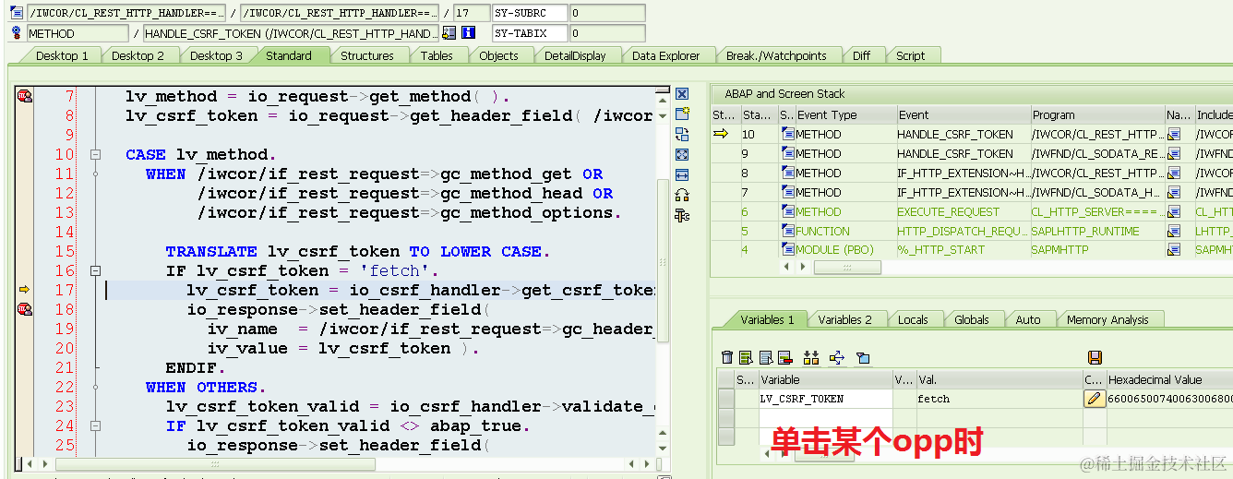Click the breakpoint icon at line 7
This screenshot has width=1233, height=479.
point(25,96)
